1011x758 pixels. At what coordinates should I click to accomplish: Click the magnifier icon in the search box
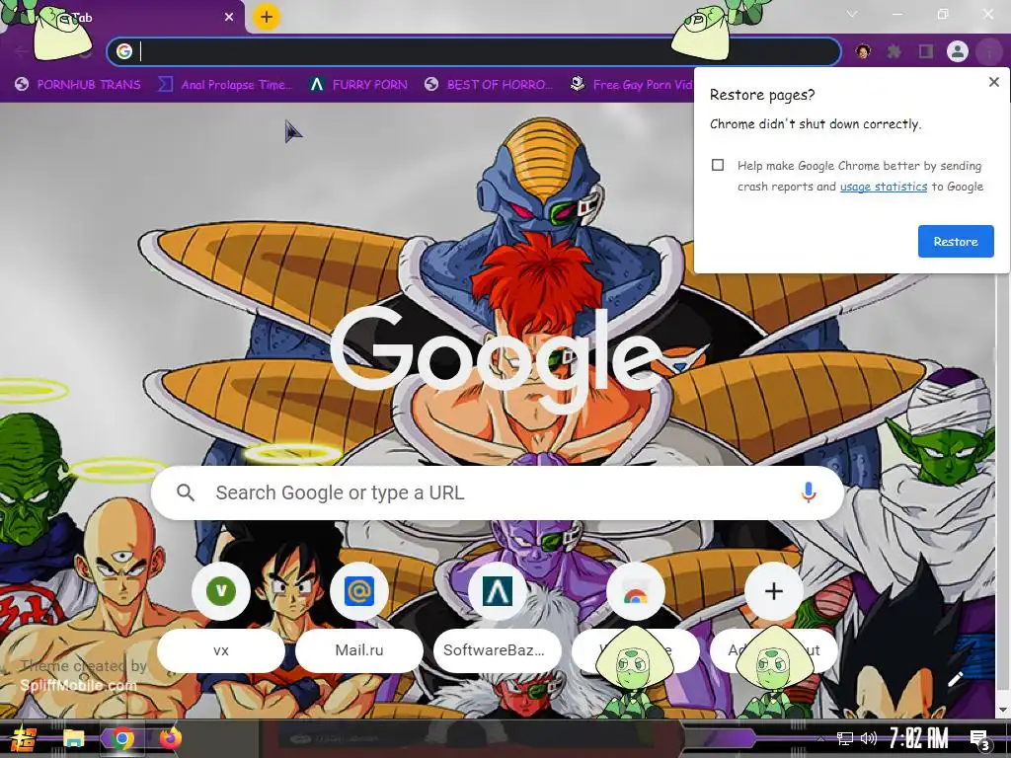[186, 493]
